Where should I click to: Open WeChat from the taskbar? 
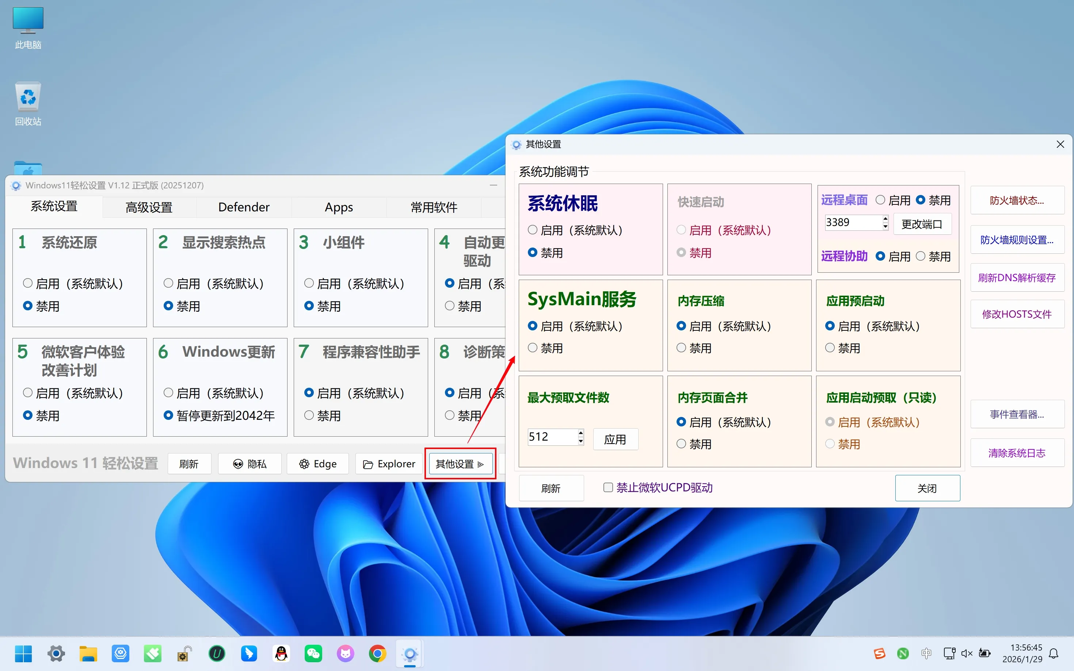313,653
